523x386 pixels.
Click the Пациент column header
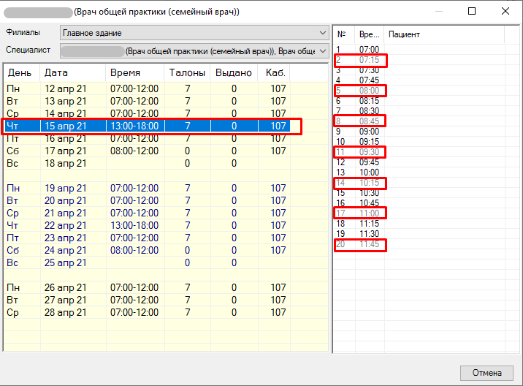coord(444,34)
